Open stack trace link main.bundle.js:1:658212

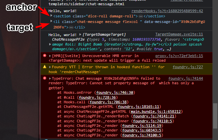tap(156, 111)
